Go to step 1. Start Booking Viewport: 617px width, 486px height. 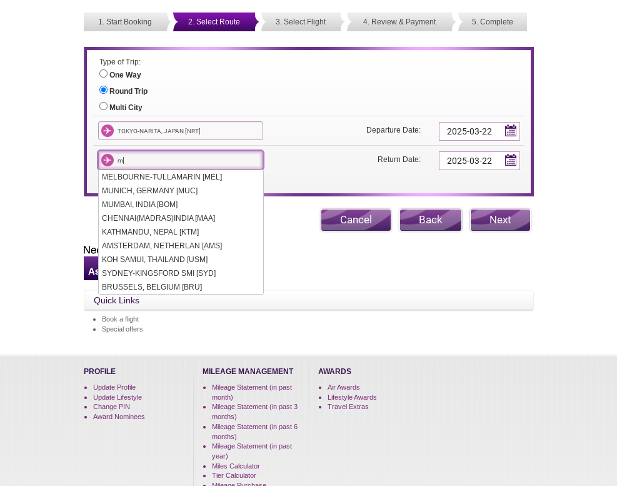click(125, 22)
